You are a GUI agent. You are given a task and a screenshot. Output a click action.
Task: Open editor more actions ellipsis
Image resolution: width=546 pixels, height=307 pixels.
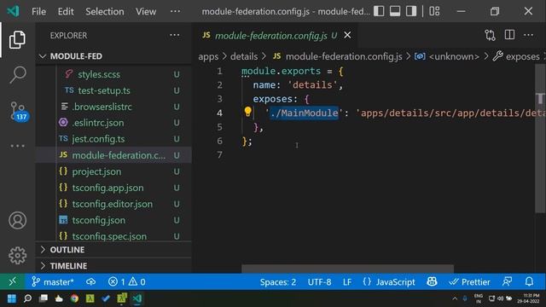pos(529,35)
